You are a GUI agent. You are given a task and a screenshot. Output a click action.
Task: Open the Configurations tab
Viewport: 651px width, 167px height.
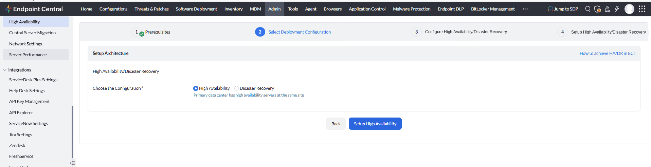coord(113,9)
